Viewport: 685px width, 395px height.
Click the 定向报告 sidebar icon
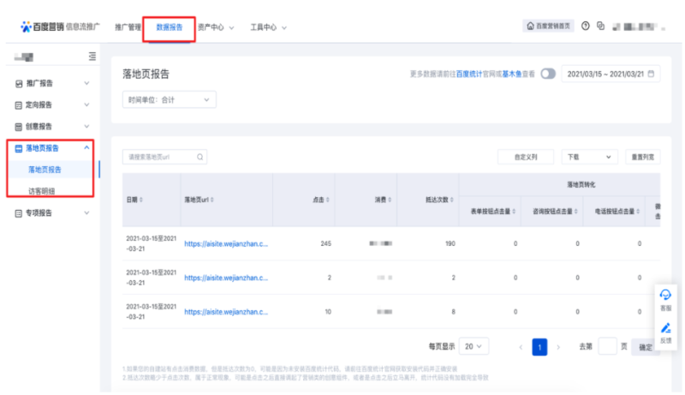pos(18,105)
